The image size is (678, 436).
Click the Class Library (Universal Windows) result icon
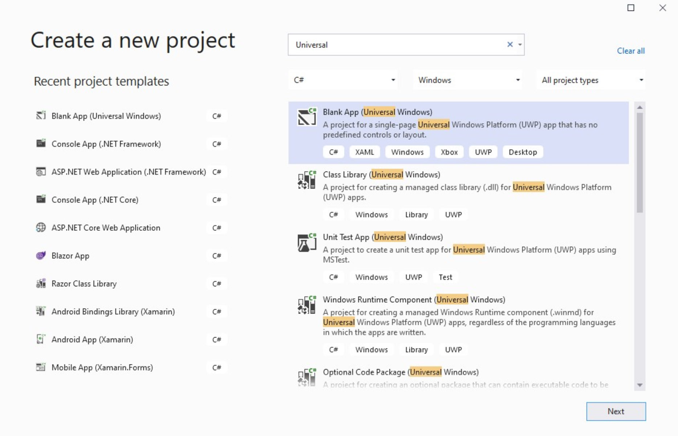tap(307, 179)
